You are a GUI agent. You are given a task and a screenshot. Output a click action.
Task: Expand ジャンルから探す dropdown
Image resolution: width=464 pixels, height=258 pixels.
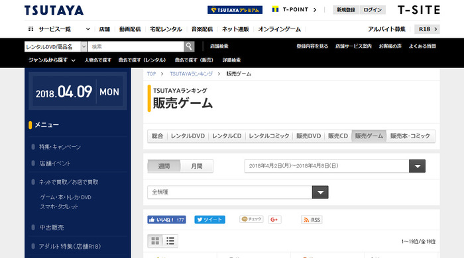tap(52, 60)
